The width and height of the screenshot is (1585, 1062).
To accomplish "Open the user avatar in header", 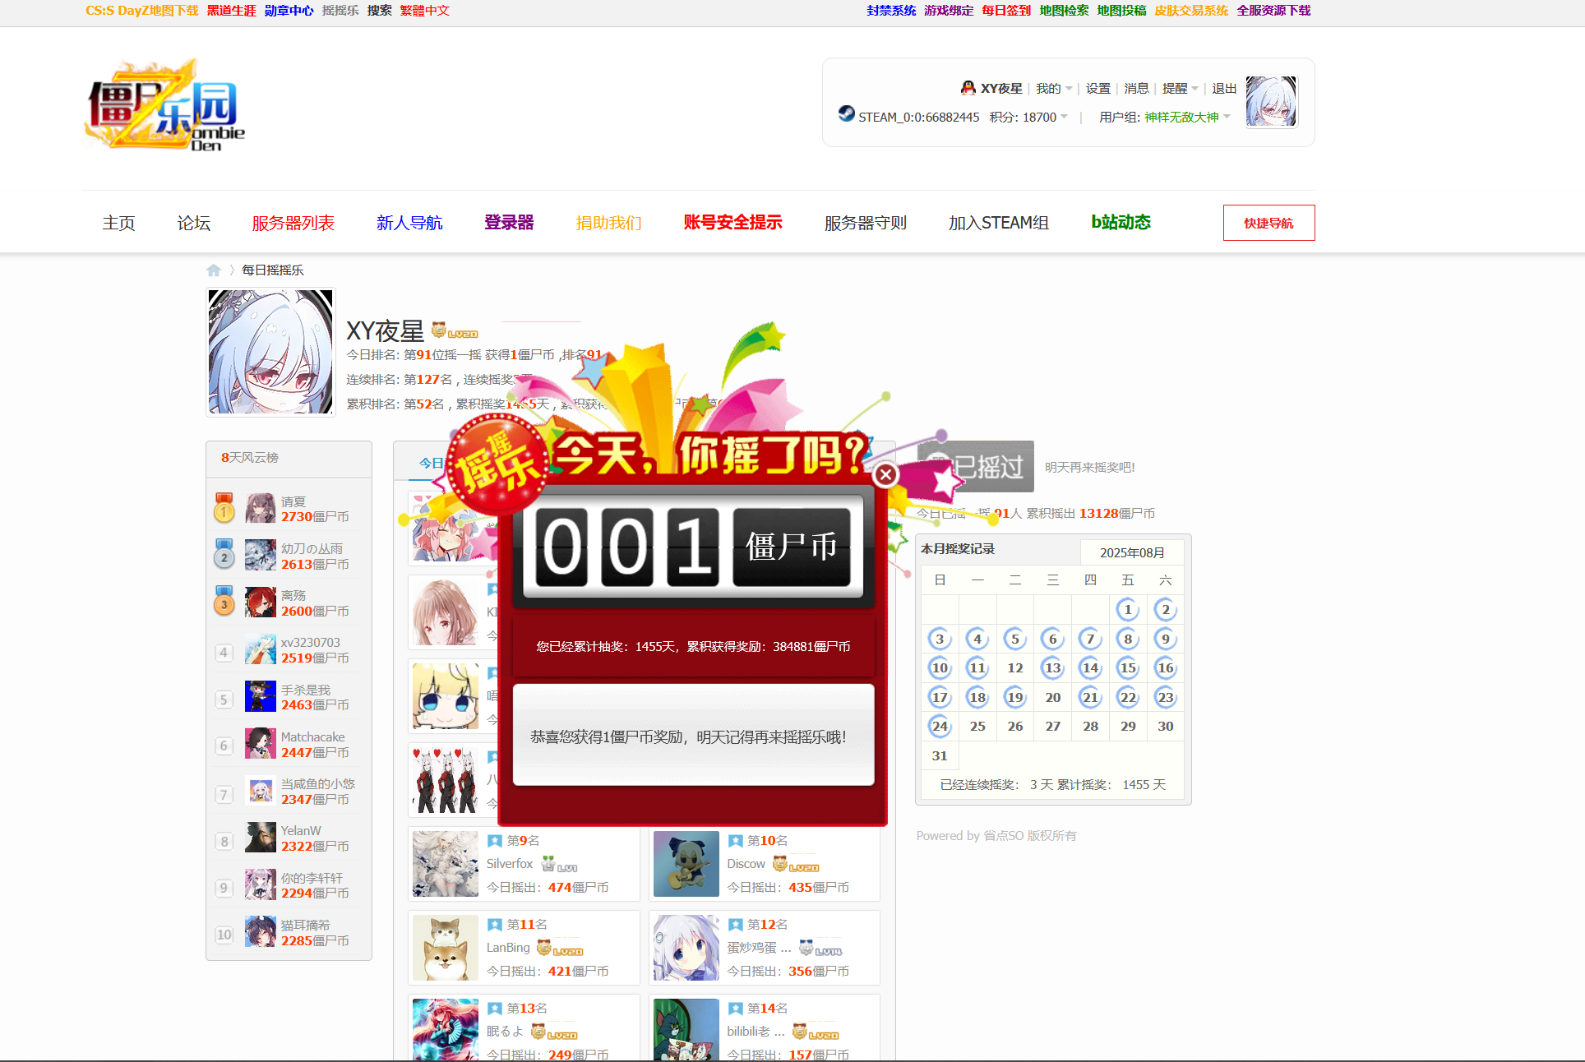I will tap(1271, 102).
